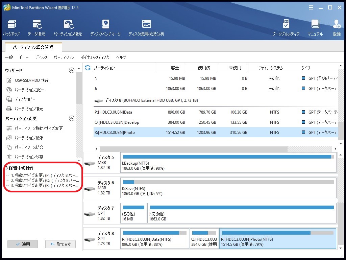Select ディスク 8 drive icon in map

[90, 240]
